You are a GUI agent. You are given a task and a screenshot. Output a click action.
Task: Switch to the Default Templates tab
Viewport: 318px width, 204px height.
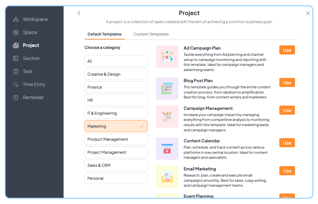[105, 34]
